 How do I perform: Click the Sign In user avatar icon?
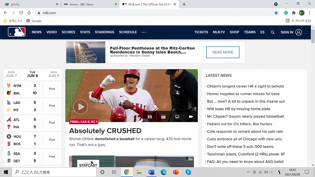299,32
